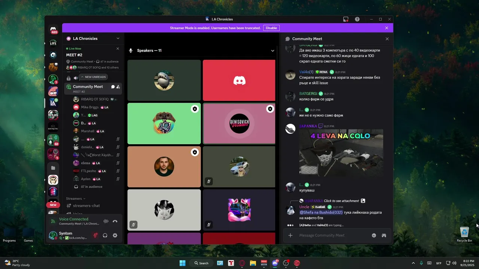The width and height of the screenshot is (479, 269).
Task: Open the monkey avatar server icon
Action: pyautogui.click(x=53, y=180)
